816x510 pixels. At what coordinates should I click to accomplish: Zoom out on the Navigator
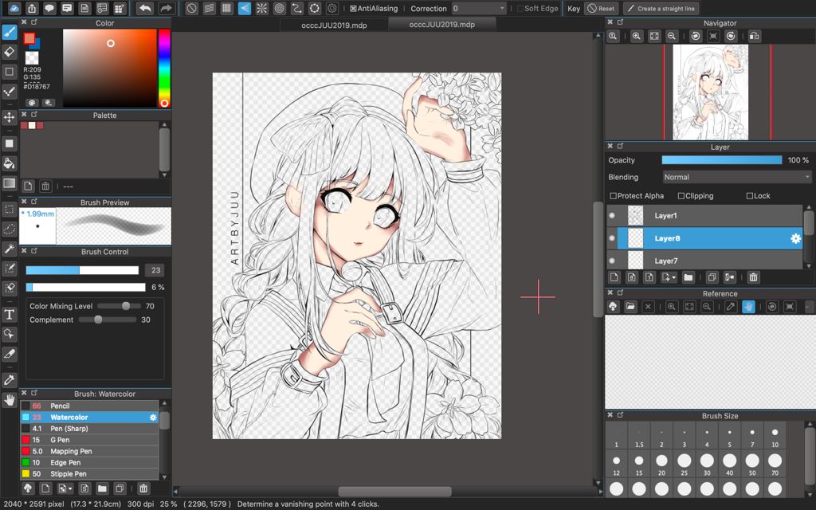pos(671,36)
